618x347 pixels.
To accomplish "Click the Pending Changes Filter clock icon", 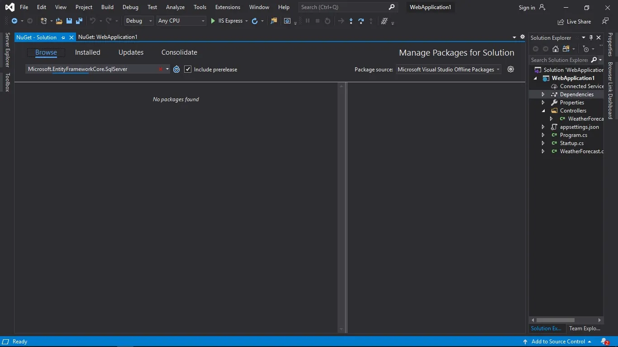I will click(586, 49).
